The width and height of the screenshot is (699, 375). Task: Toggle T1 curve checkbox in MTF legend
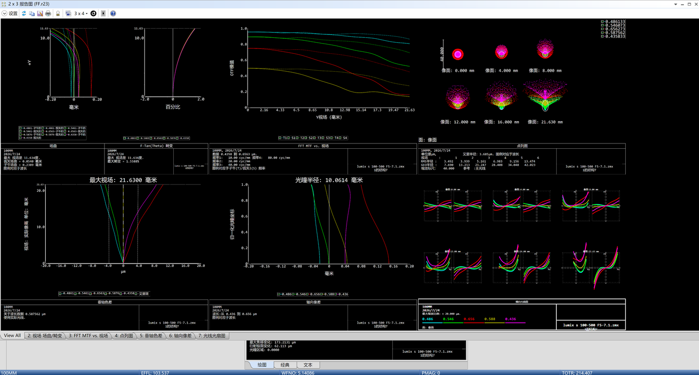point(280,138)
